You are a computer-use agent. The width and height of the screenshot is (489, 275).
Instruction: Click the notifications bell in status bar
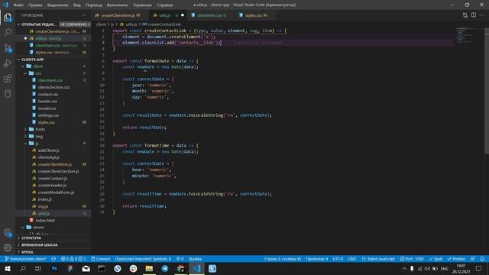(x=482, y=259)
